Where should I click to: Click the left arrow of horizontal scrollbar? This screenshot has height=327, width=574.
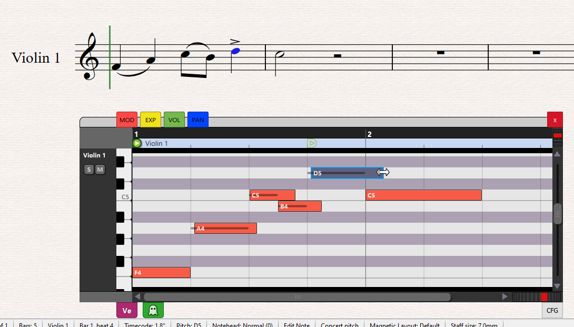pyautogui.click(x=137, y=297)
